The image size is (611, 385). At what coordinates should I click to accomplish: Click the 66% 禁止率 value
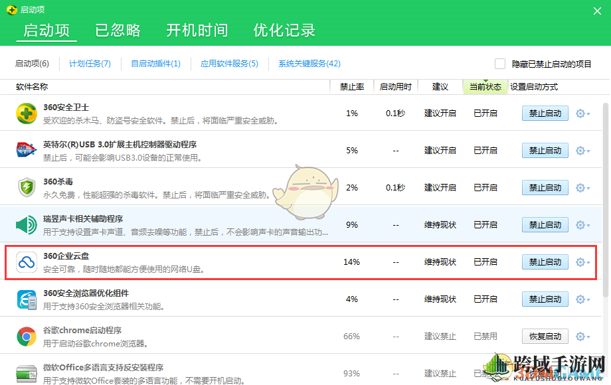(x=351, y=337)
